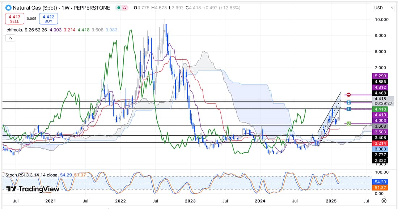Collapse the indicator legend with arrow button
The height and width of the screenshot is (209, 398).
(10, 38)
